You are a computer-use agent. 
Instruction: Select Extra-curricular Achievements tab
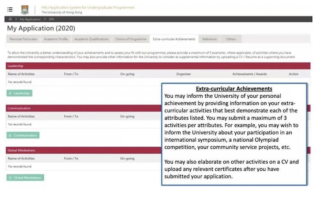(x=174, y=39)
